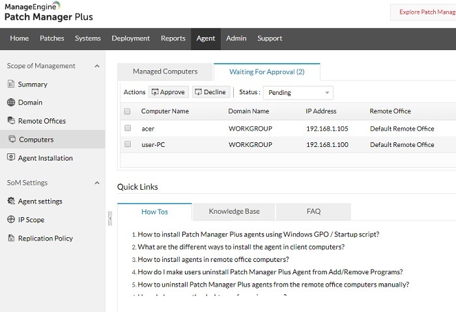This screenshot has width=456, height=312.
Task: Open the Patches menu
Action: tap(51, 38)
